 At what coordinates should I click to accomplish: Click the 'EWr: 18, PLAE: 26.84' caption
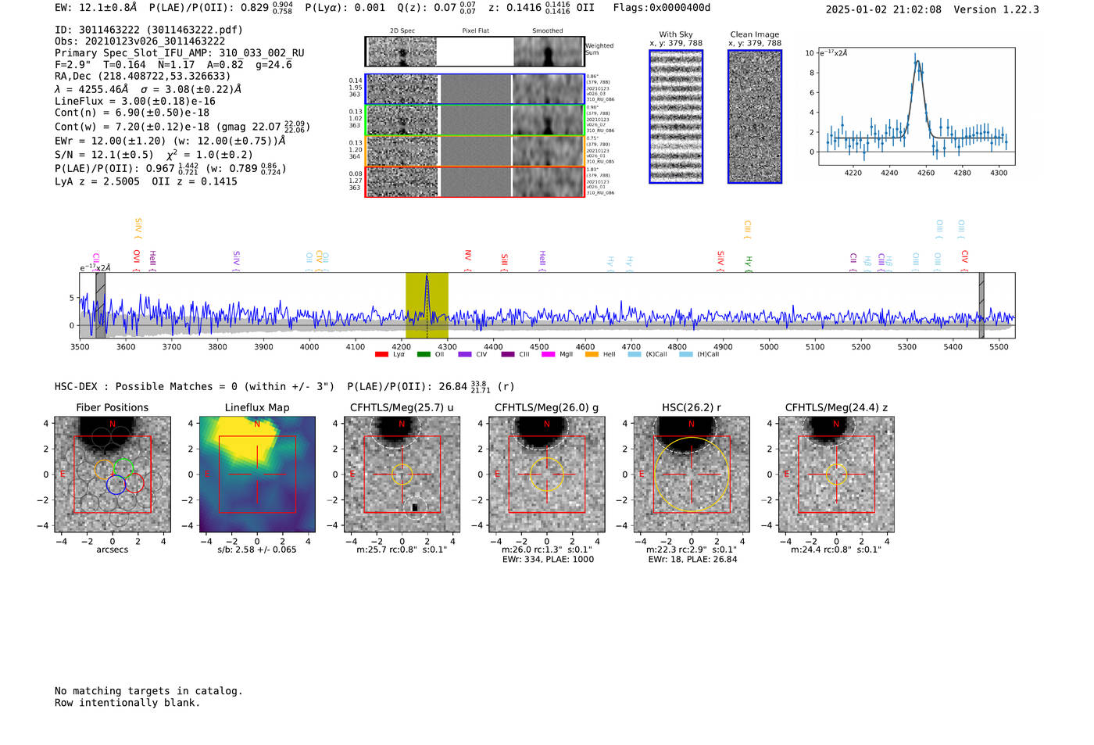pyautogui.click(x=692, y=559)
